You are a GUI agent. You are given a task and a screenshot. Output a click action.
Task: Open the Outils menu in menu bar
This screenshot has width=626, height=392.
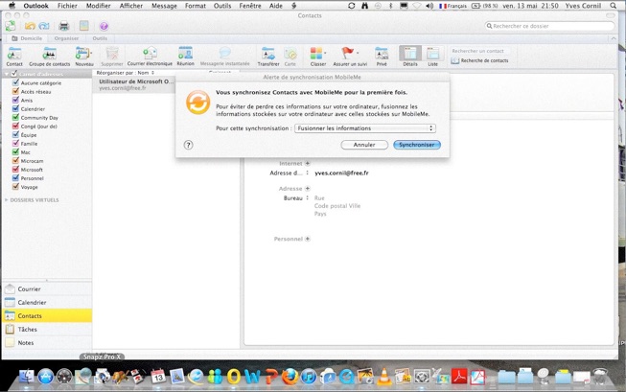(x=222, y=6)
